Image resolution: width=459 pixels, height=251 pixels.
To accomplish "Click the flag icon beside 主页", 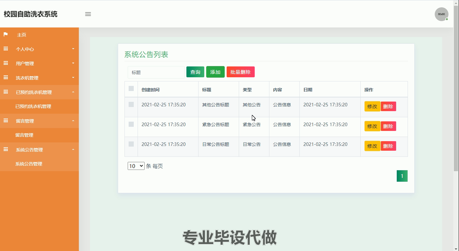I will [x=5, y=34].
